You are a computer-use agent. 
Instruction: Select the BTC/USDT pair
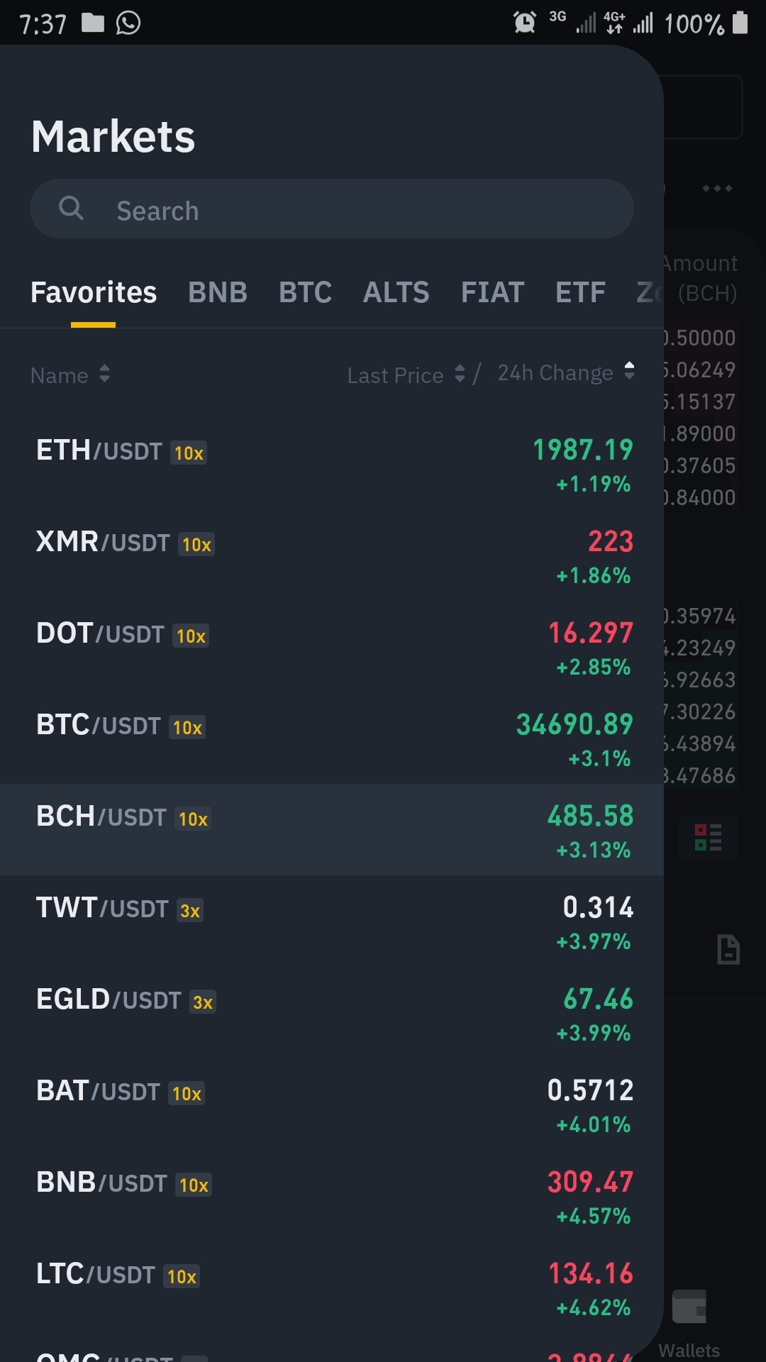[x=332, y=739]
